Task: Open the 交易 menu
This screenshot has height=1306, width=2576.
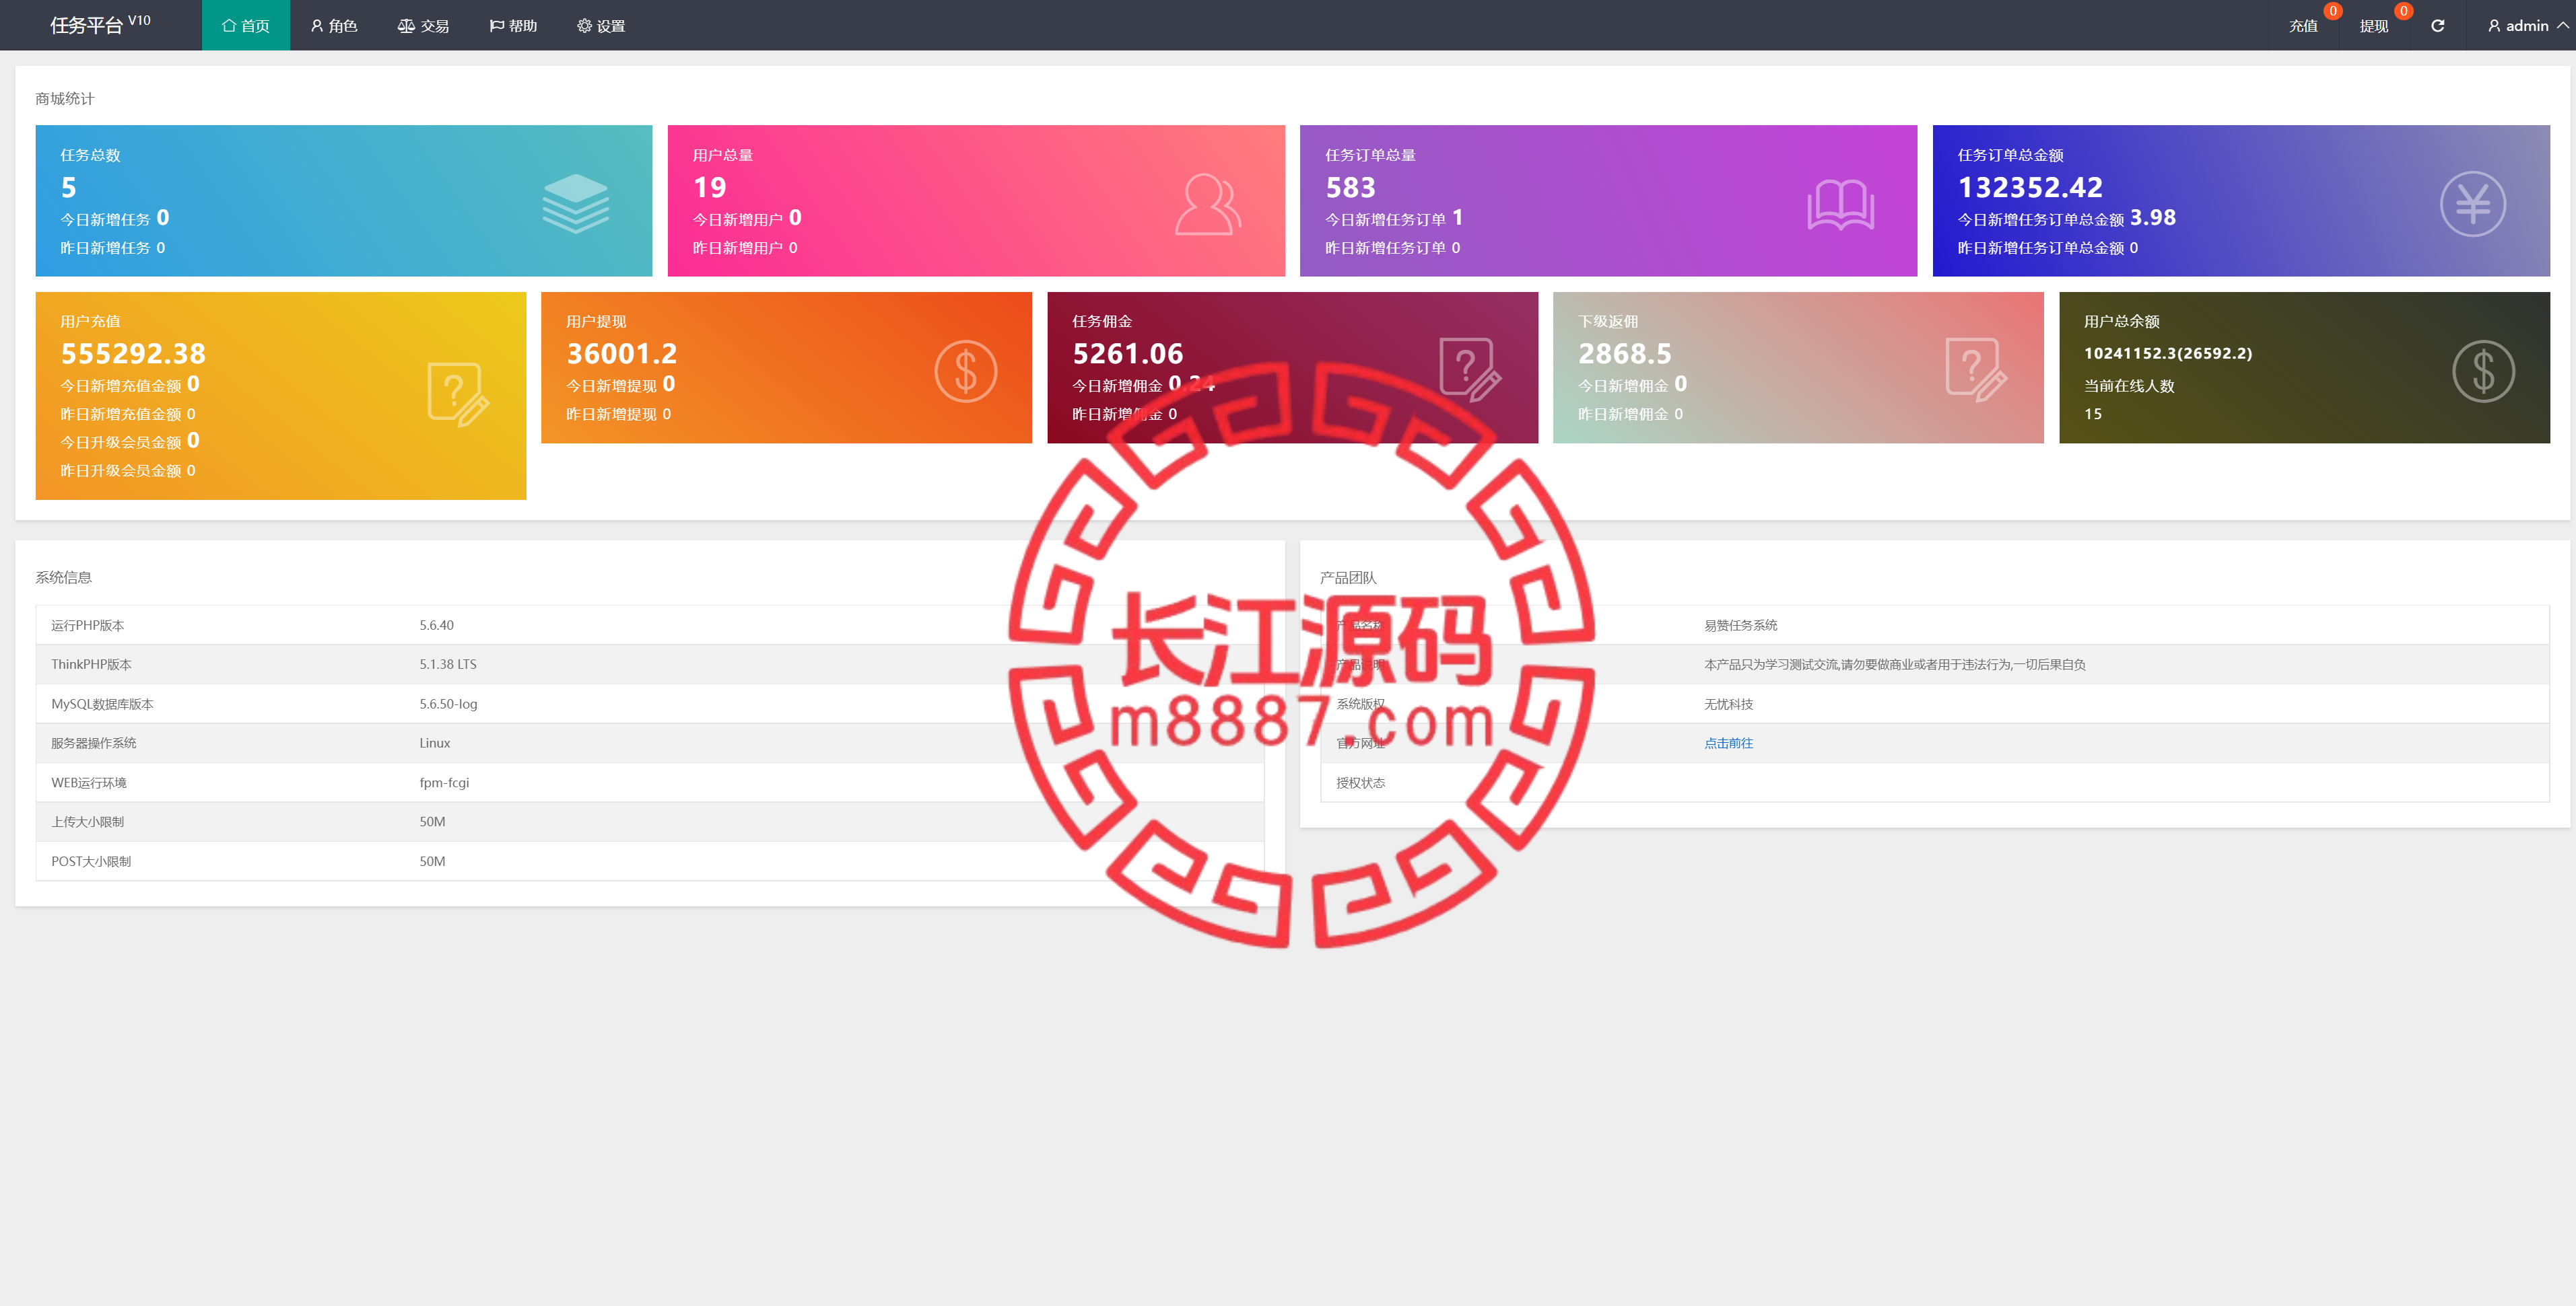Action: coord(423,25)
